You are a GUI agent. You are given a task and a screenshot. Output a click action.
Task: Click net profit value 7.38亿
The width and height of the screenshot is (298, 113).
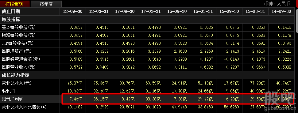180,99
